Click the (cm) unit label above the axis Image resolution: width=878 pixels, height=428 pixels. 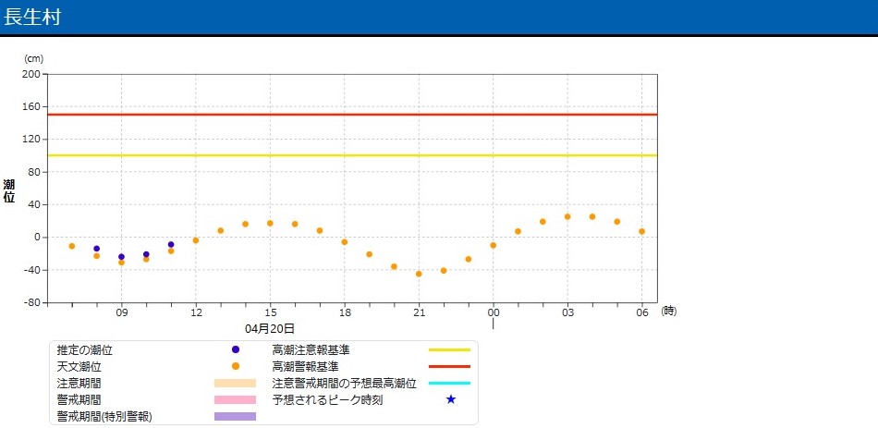(x=33, y=58)
